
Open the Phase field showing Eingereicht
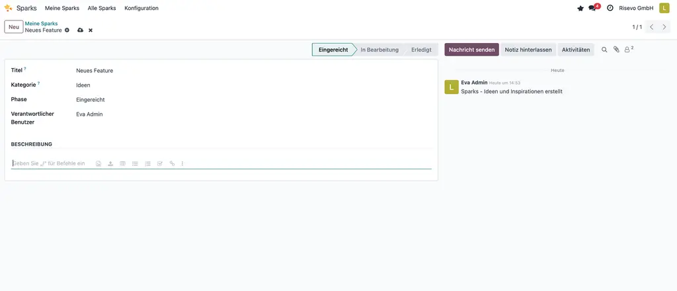tap(254, 100)
